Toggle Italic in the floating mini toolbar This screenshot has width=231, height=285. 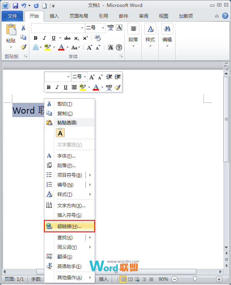[57, 87]
